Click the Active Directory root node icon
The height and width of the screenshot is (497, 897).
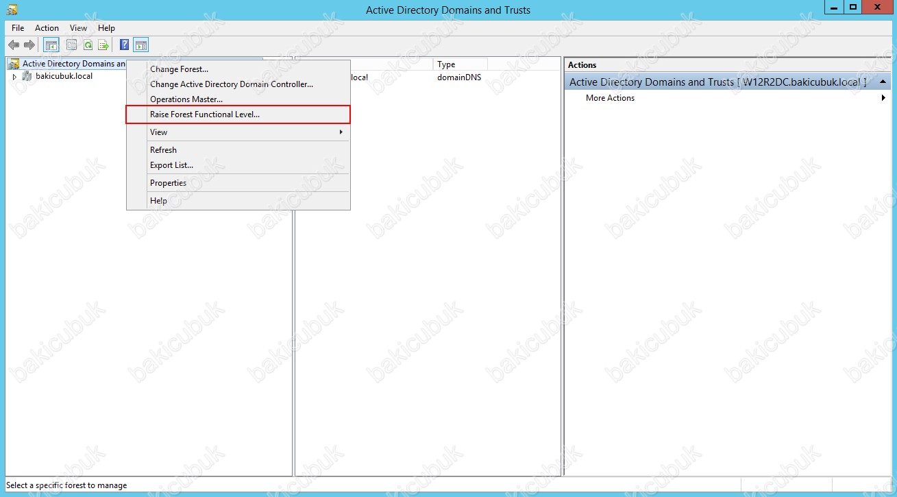point(14,64)
